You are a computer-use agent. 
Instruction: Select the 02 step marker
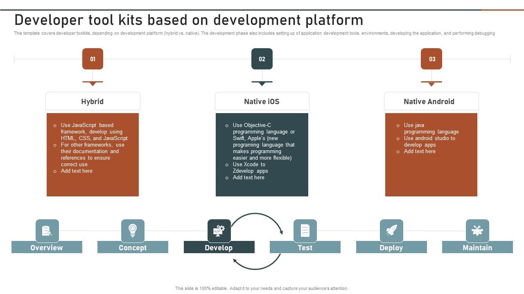[262, 59]
